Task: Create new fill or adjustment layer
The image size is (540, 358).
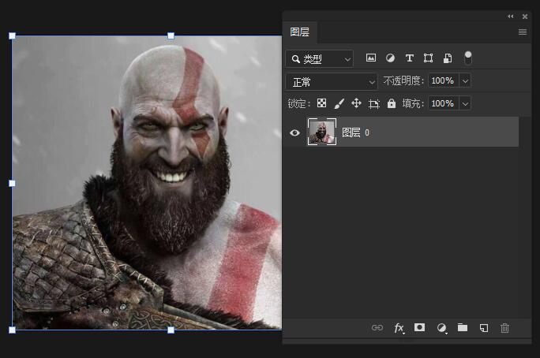Action: [x=442, y=328]
